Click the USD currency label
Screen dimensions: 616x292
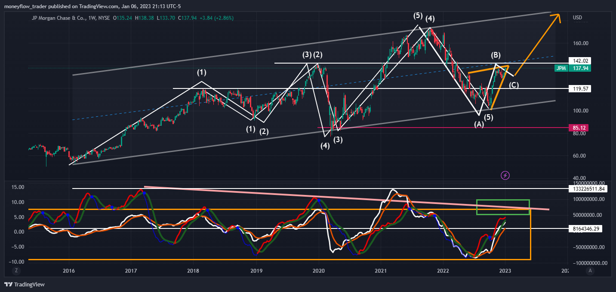tap(578, 18)
